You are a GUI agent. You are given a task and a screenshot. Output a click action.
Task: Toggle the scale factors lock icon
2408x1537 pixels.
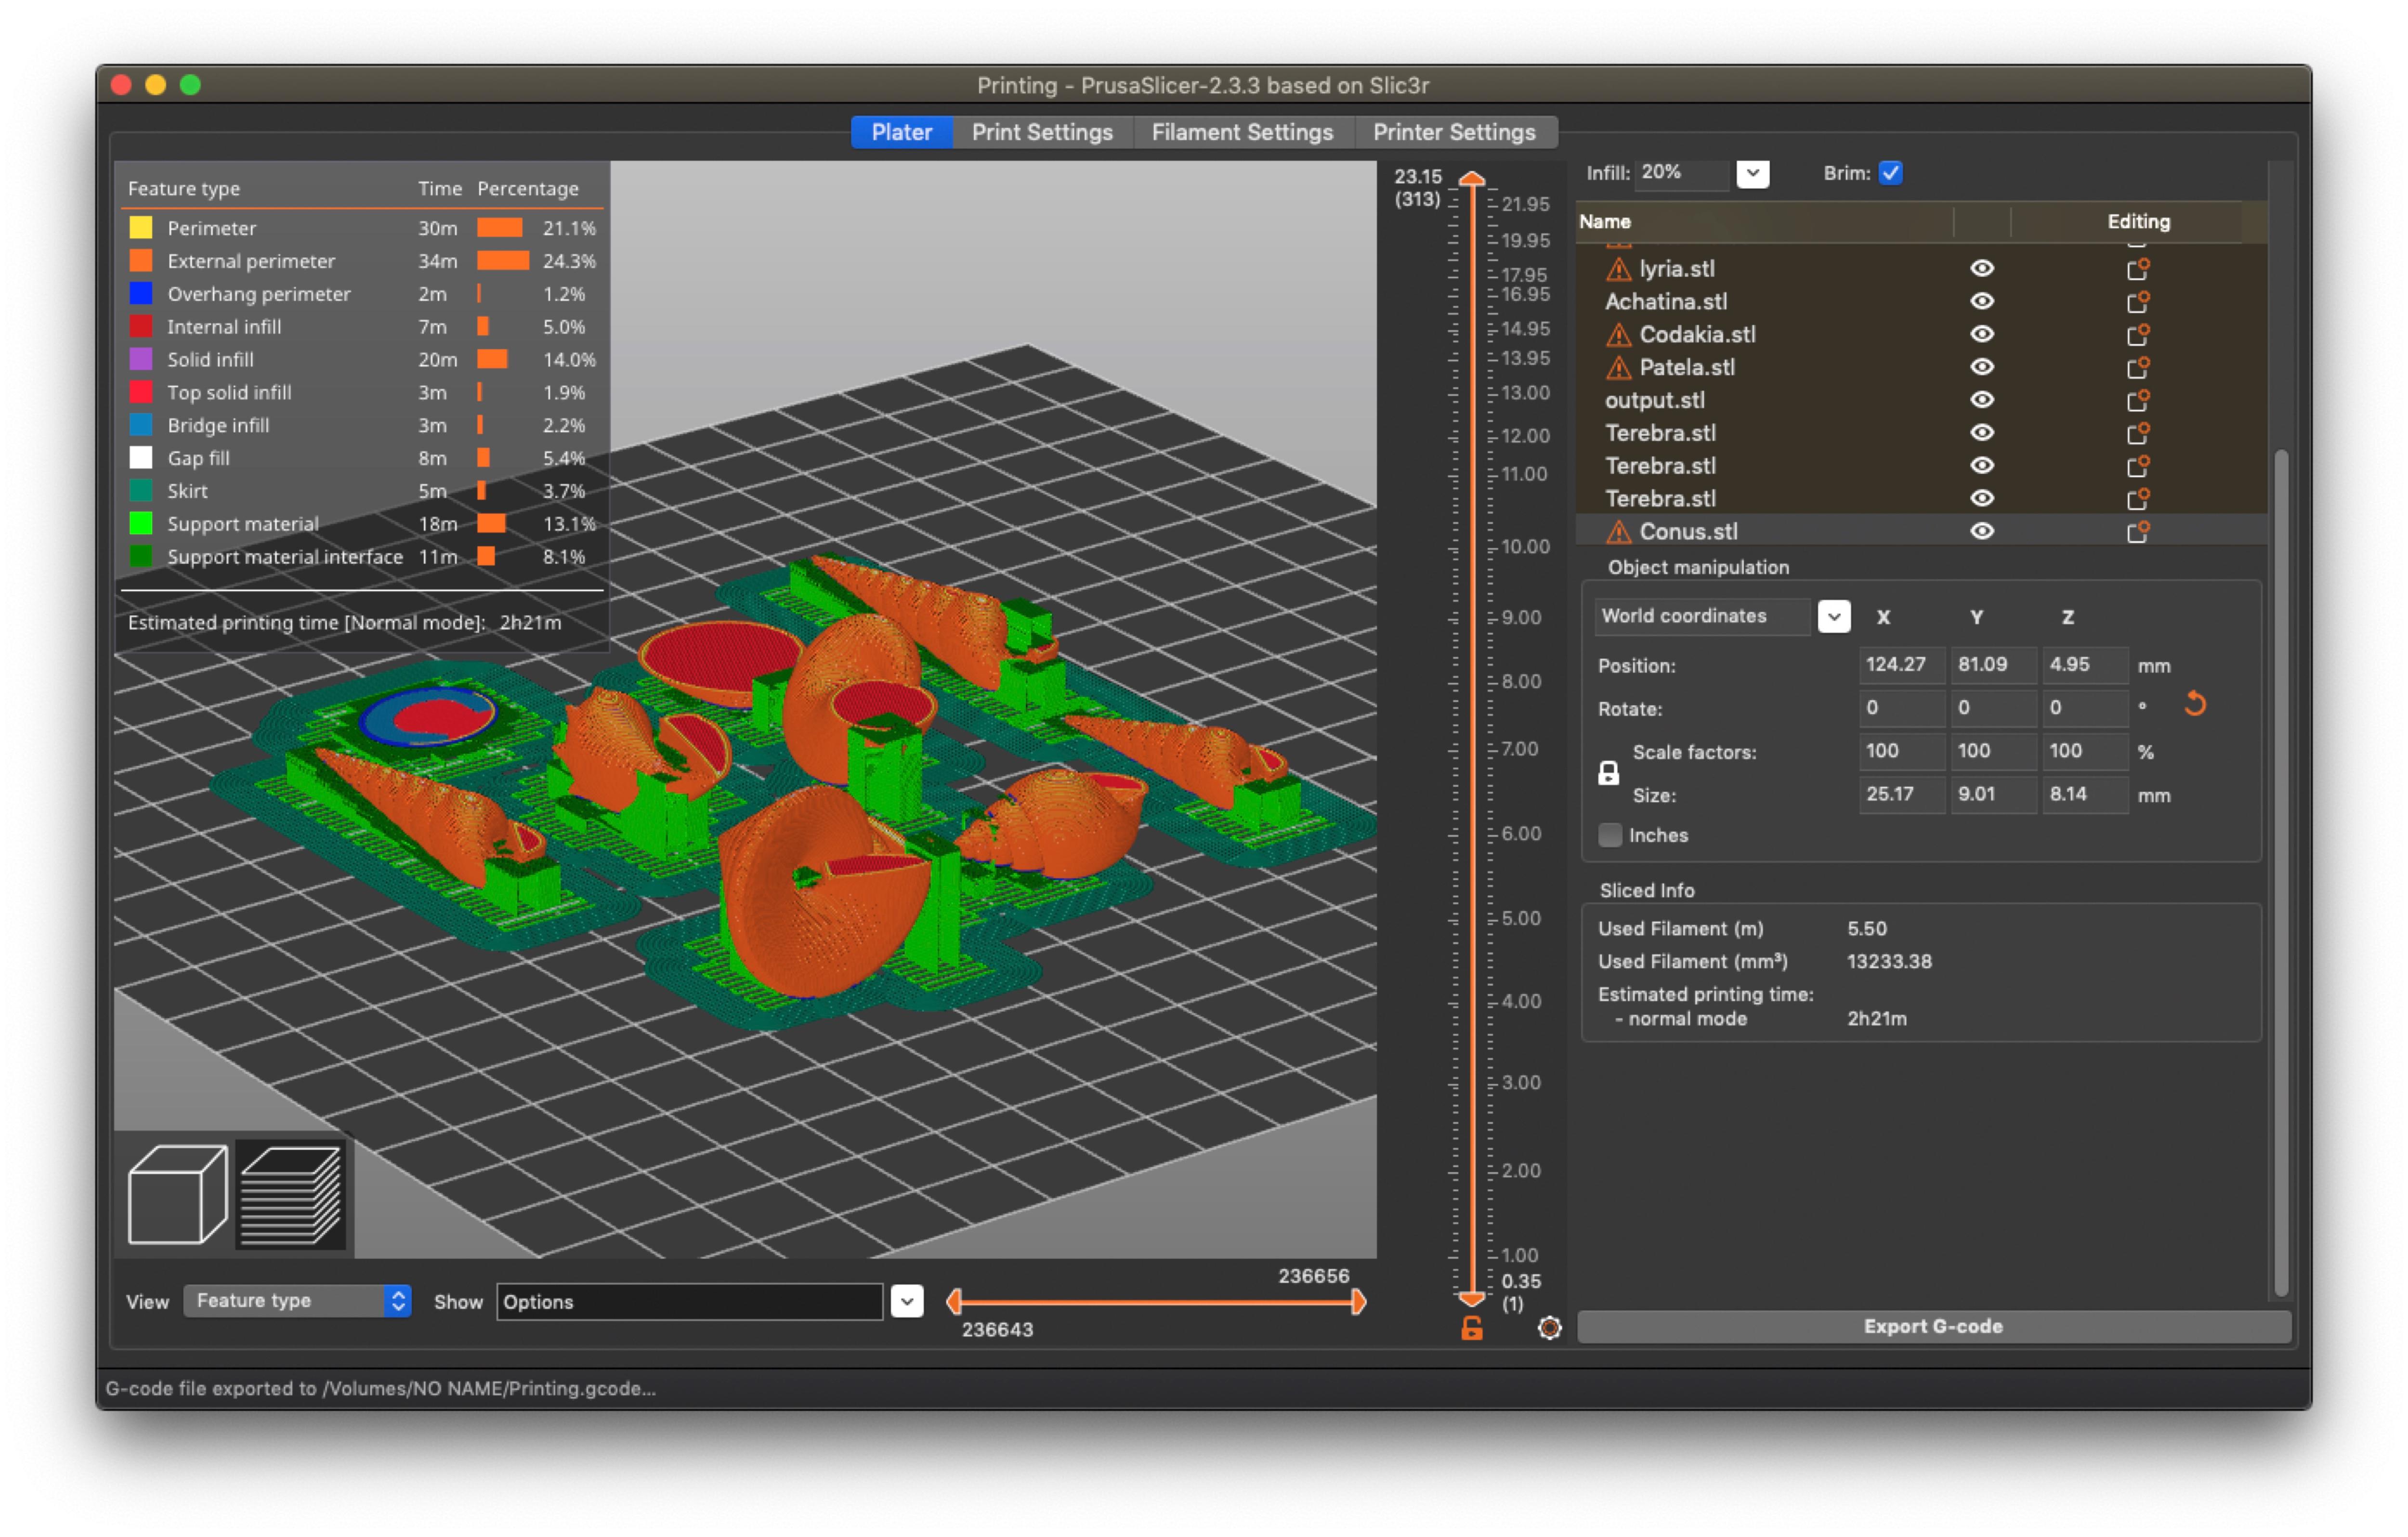(1608, 773)
